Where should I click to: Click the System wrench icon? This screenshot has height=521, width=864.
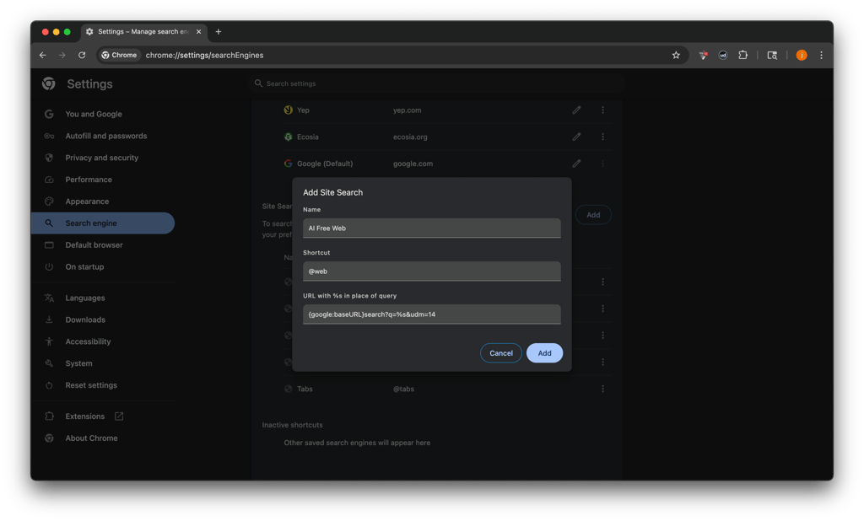click(49, 363)
